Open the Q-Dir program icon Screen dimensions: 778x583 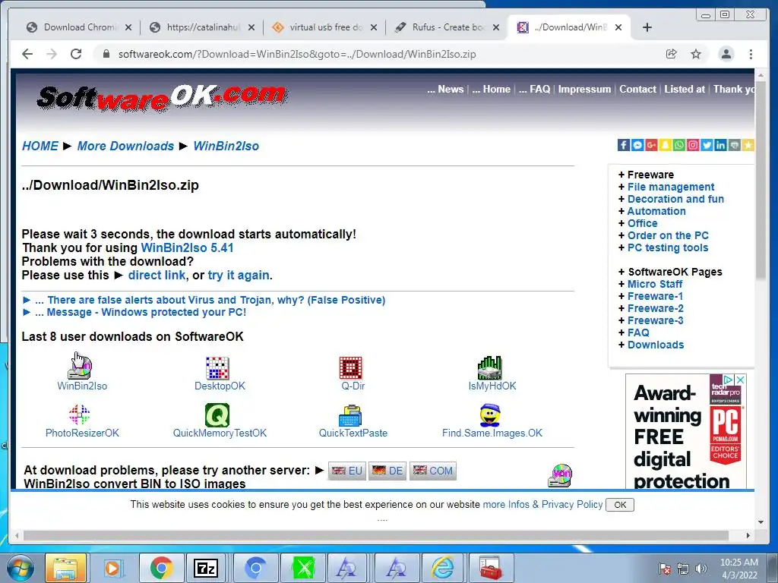click(x=351, y=368)
